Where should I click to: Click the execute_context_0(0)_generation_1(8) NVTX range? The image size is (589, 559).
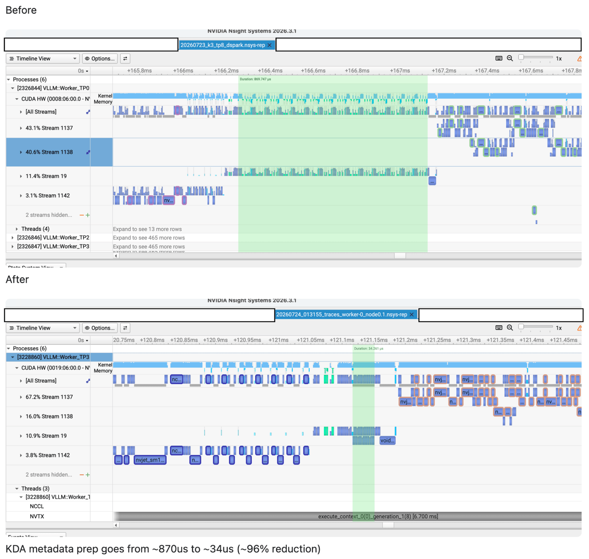(x=347, y=516)
